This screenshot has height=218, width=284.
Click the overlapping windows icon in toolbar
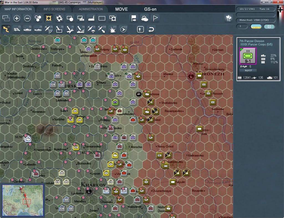6,18
